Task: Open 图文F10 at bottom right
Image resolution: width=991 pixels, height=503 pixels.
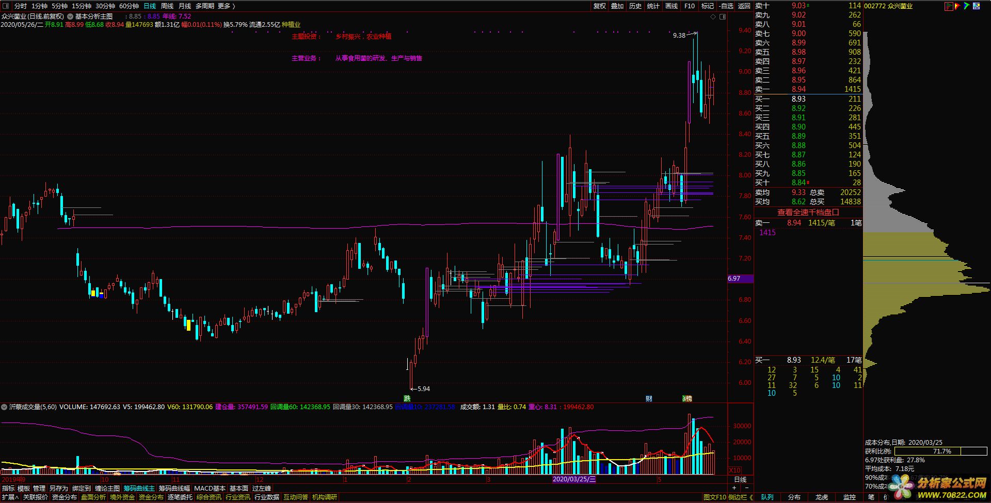Action: coord(714,497)
